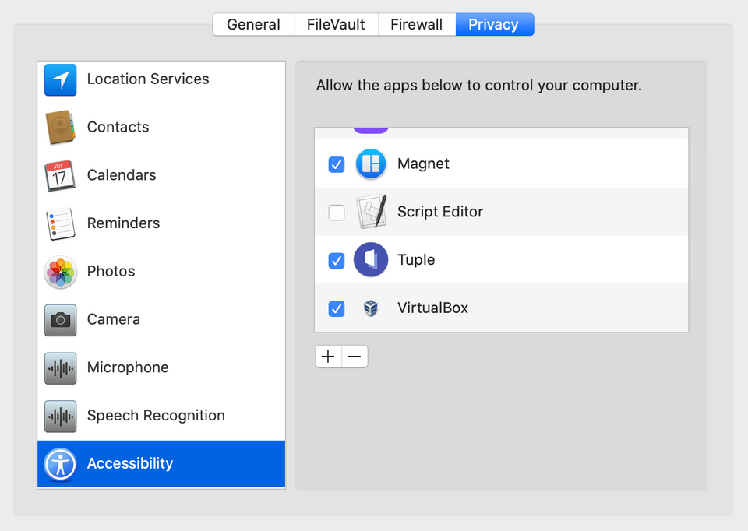Viewport: 748px width, 531px height.
Task: Switch to the General tab
Action: [x=252, y=24]
